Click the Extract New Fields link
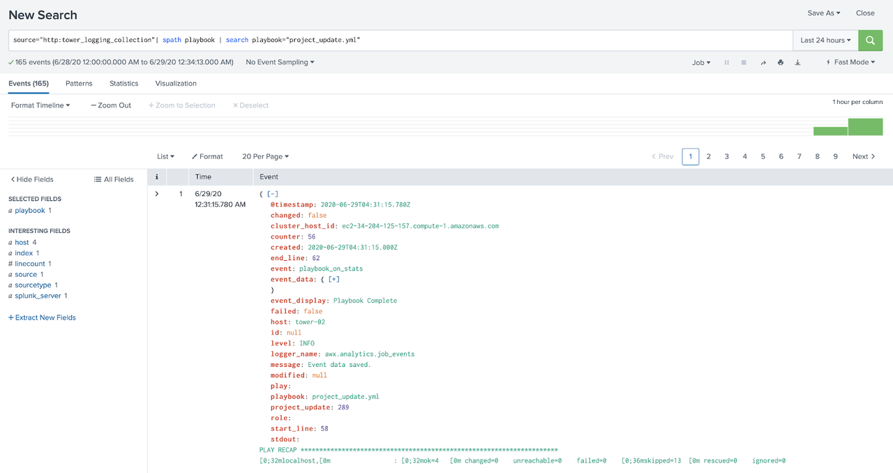The height and width of the screenshot is (473, 893). pos(43,317)
